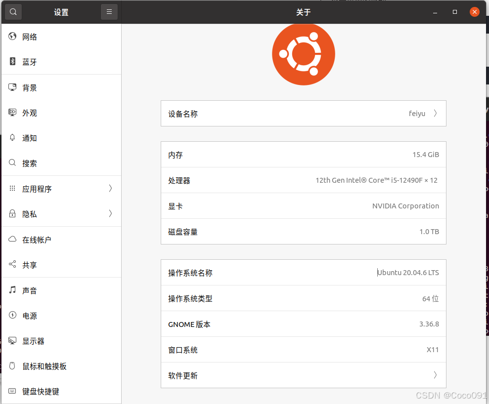The height and width of the screenshot is (404, 489).
Task: Click the 处理器 label
Action: coord(179,180)
